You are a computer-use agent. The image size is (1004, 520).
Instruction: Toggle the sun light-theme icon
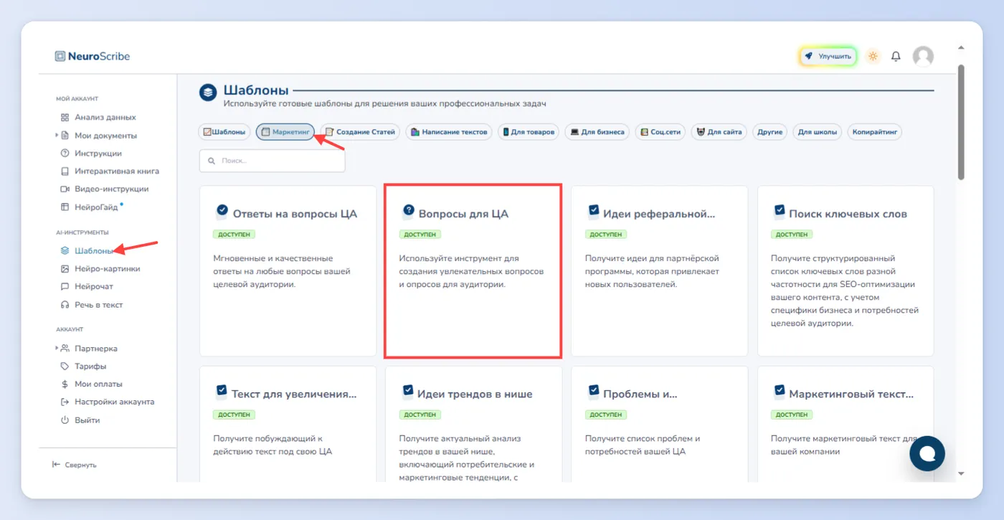873,56
